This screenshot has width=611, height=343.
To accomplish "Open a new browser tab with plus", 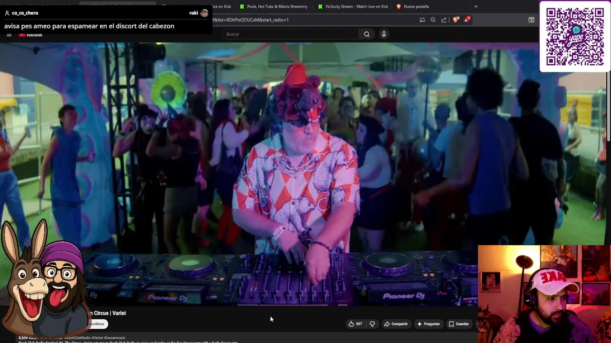I will (476, 7).
